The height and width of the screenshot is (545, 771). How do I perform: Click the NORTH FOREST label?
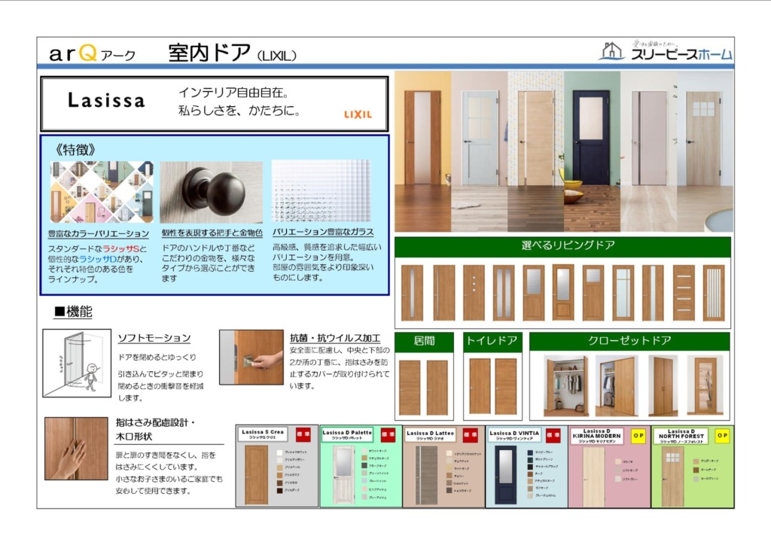(x=681, y=435)
